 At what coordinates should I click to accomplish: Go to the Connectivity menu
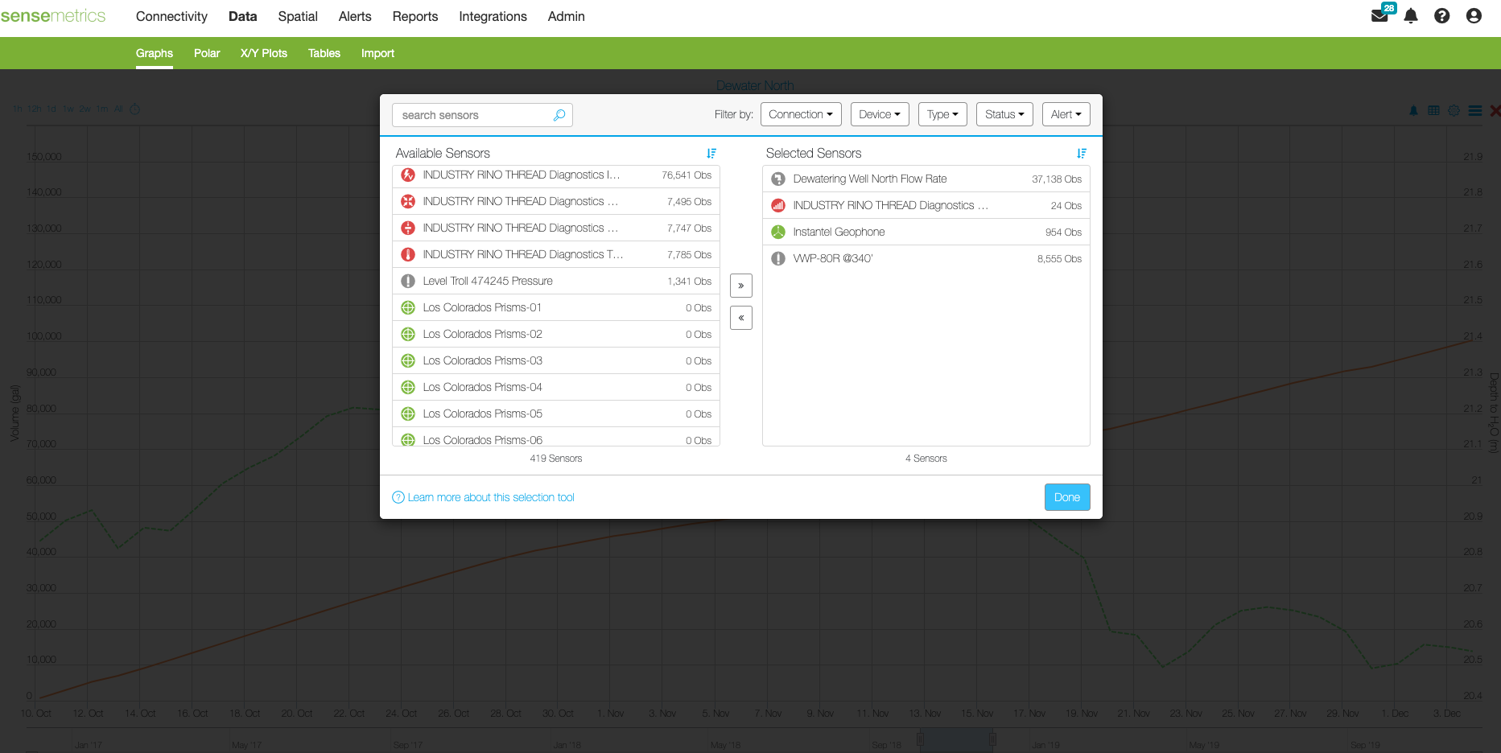[x=171, y=16]
